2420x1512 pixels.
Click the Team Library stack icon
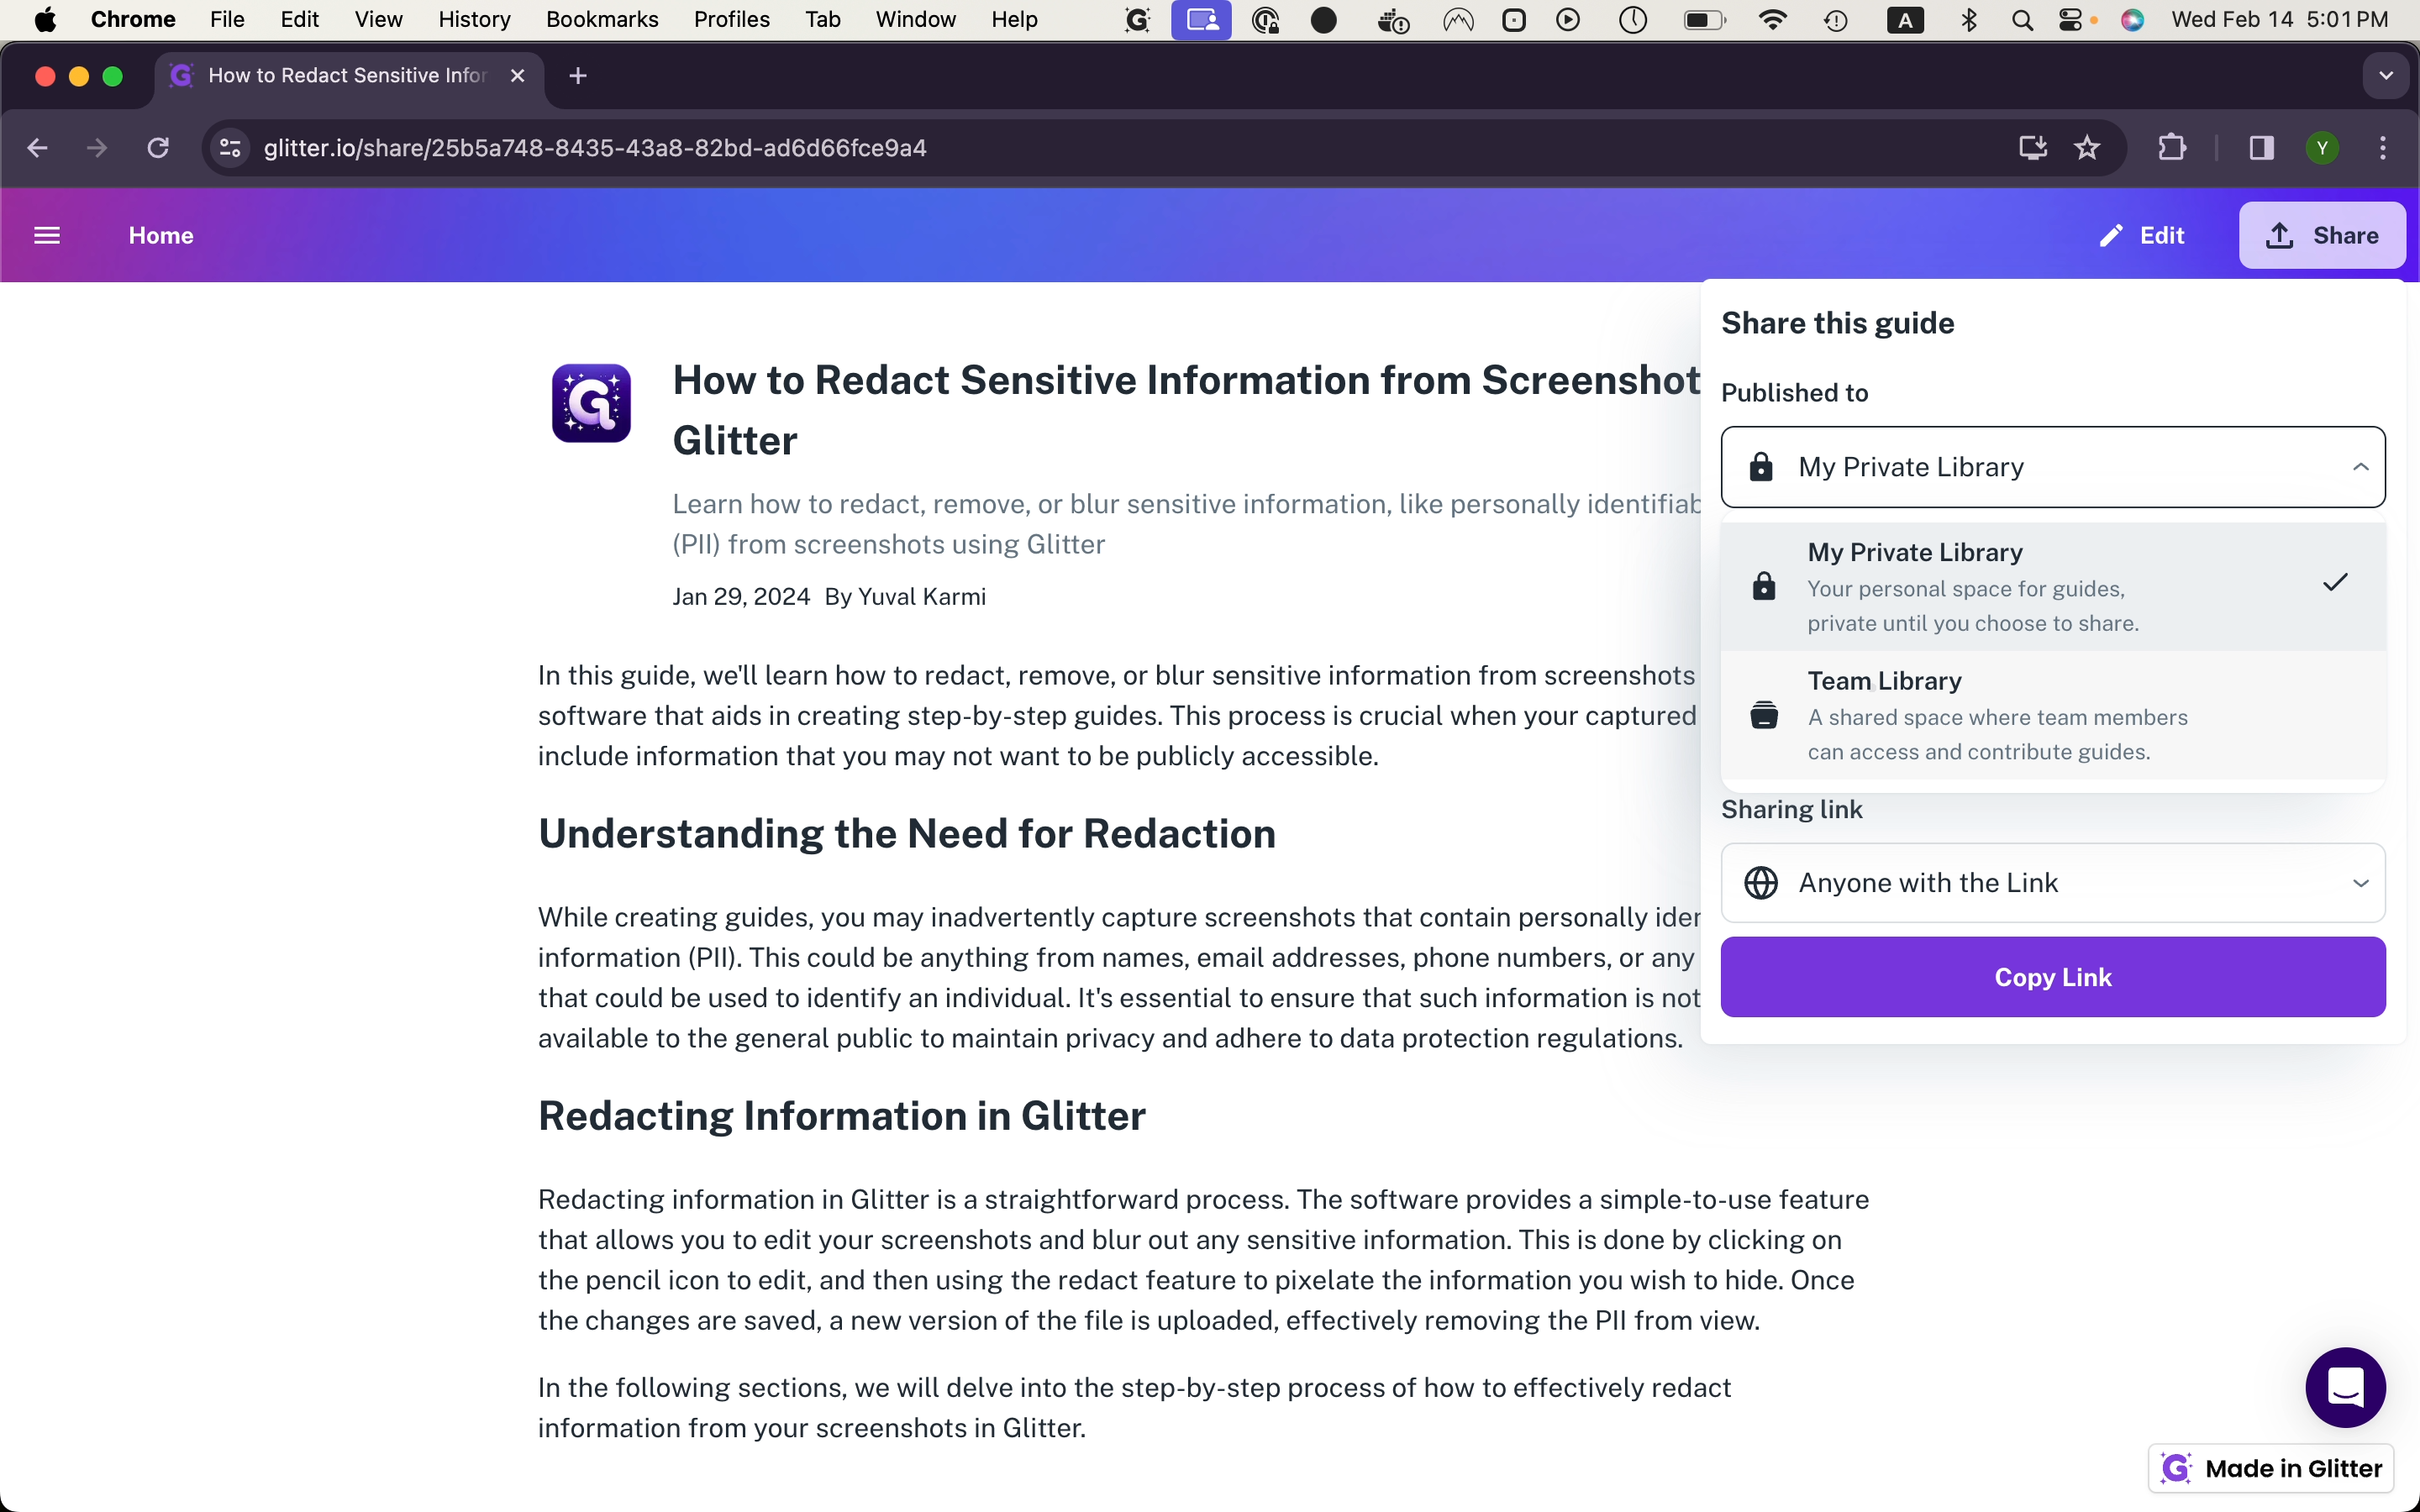point(1764,715)
